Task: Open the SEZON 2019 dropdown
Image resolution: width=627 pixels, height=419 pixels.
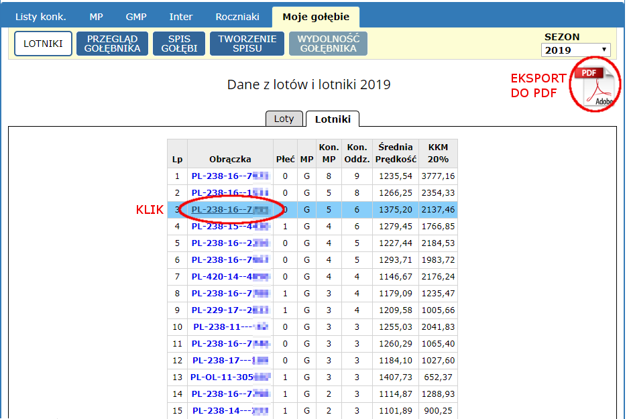Action: 576,50
